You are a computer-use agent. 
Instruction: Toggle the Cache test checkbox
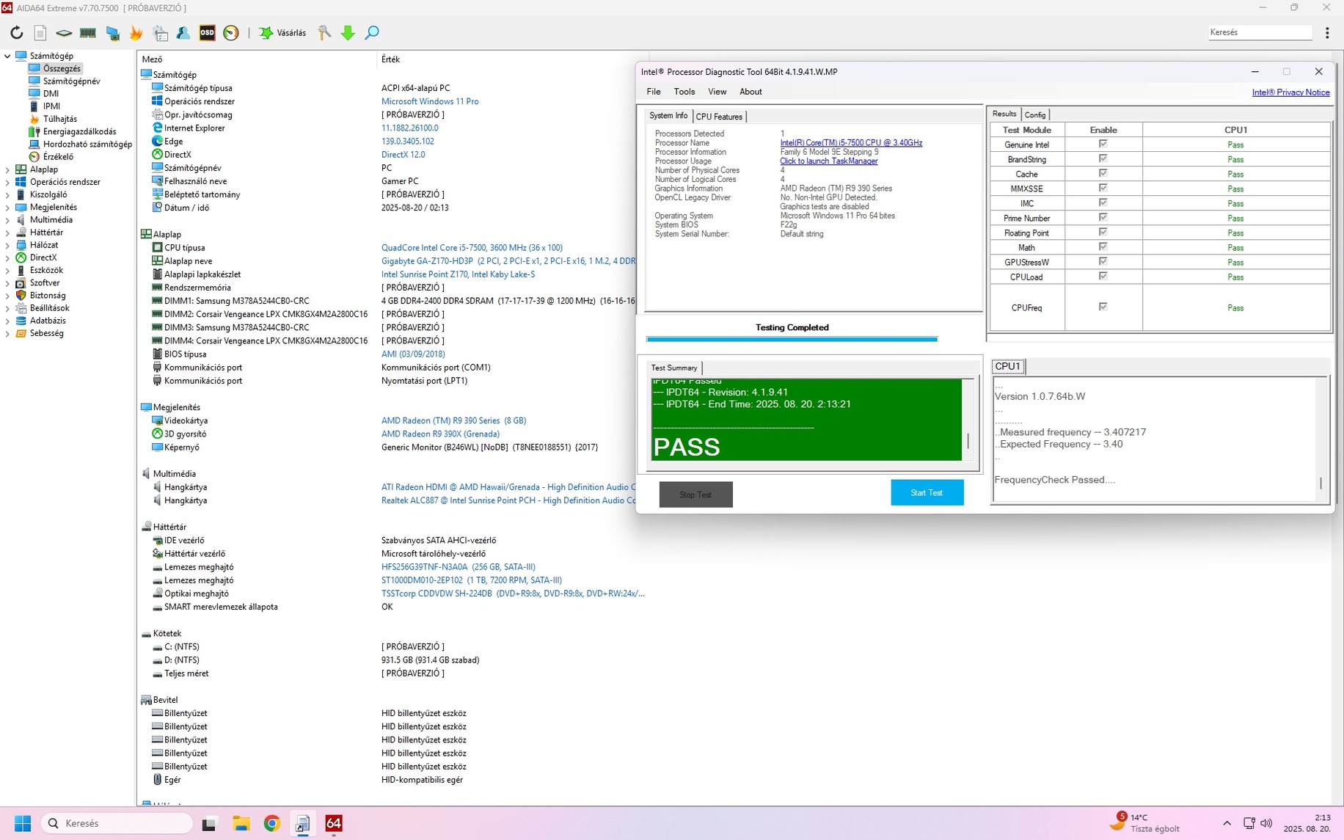1103,173
